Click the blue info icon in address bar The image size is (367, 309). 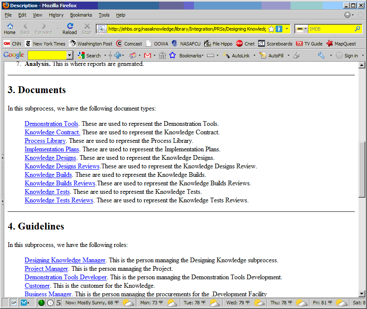point(279,29)
